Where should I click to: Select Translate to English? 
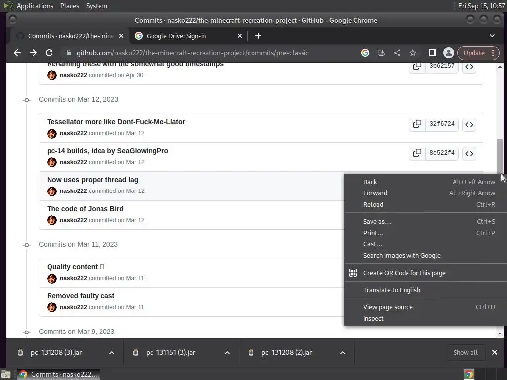[x=425, y=290]
